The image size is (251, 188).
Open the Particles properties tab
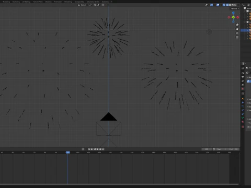pos(243,107)
